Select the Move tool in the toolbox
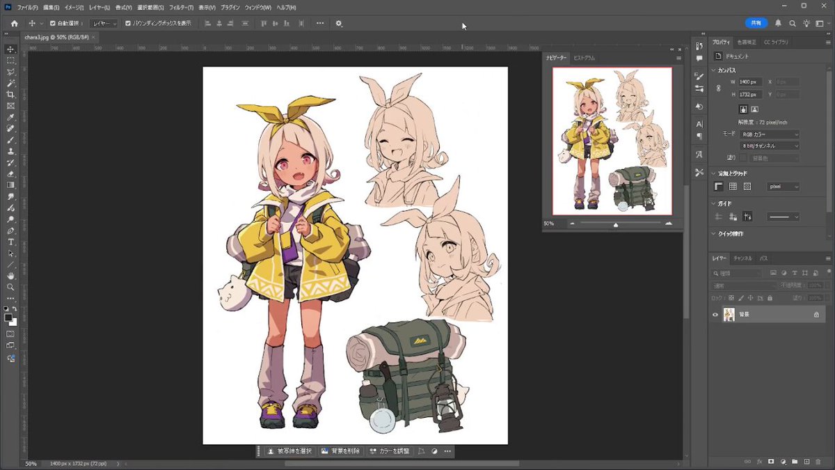 tap(10, 49)
